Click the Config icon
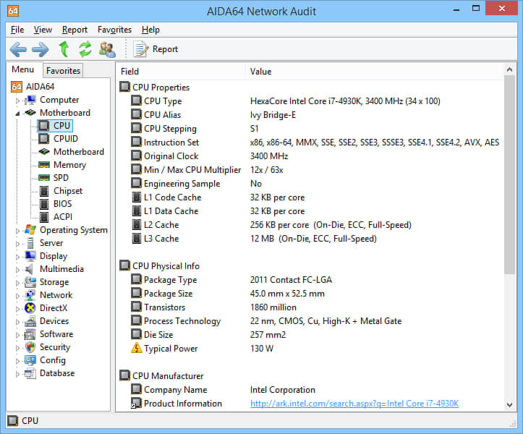The height and width of the screenshot is (434, 523). (x=30, y=360)
